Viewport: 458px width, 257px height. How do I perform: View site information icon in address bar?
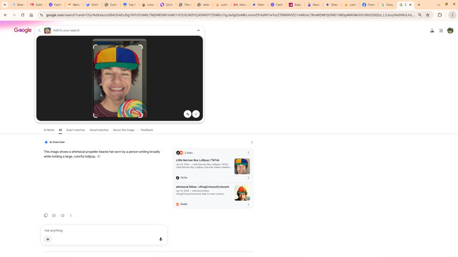tap(41, 15)
